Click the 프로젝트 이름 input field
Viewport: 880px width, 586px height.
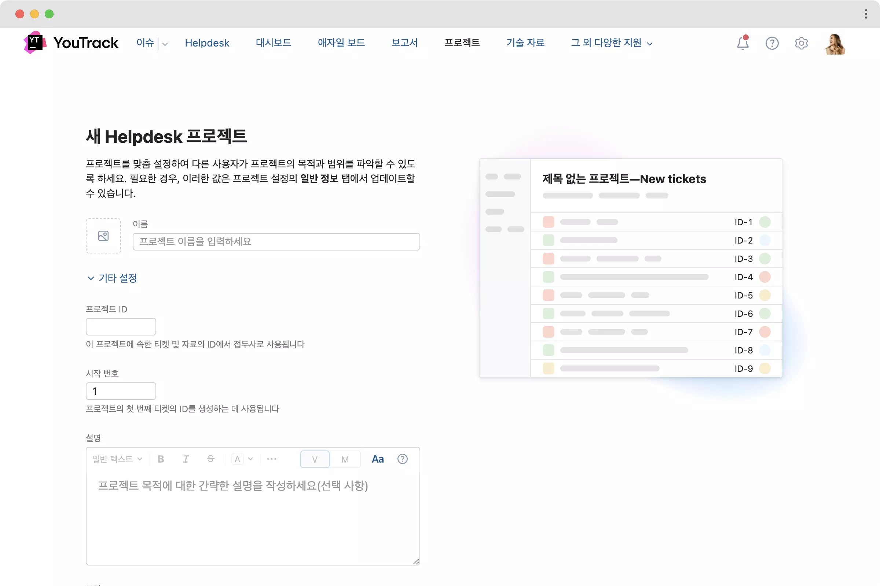[x=276, y=242]
